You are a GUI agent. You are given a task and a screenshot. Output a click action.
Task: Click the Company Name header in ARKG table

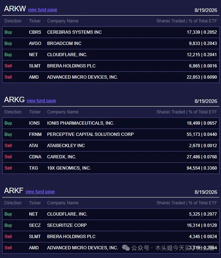63,112
